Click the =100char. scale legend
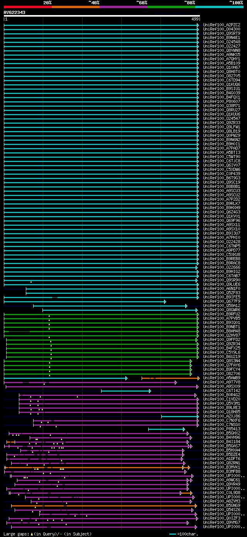This screenshot has width=247, height=537. (x=184, y=534)
